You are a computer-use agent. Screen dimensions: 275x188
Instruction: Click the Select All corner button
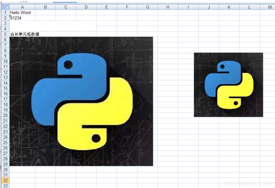click(x=6, y=7)
